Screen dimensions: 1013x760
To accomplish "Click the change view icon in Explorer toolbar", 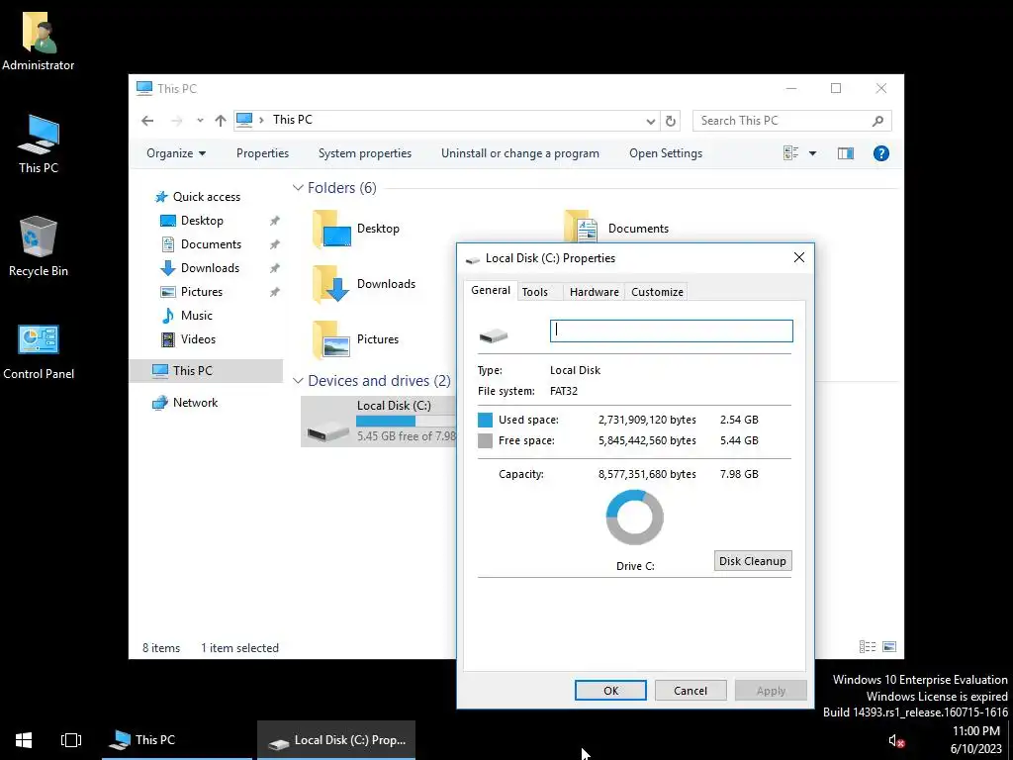I will point(790,153).
